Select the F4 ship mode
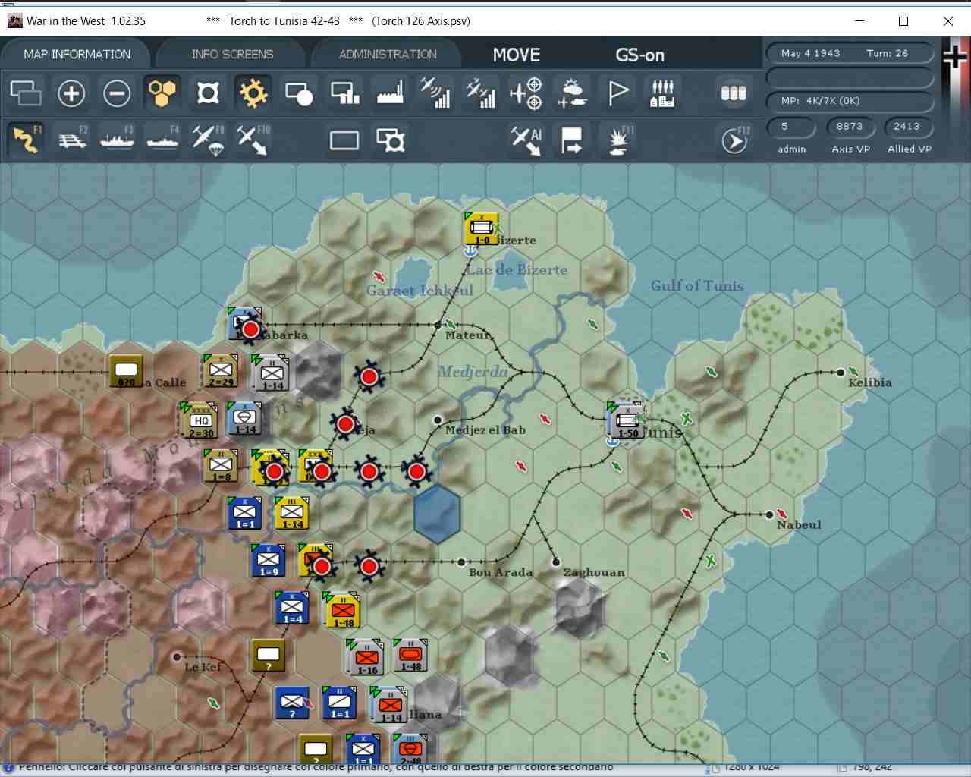The height and width of the screenshot is (777, 971). click(x=163, y=139)
